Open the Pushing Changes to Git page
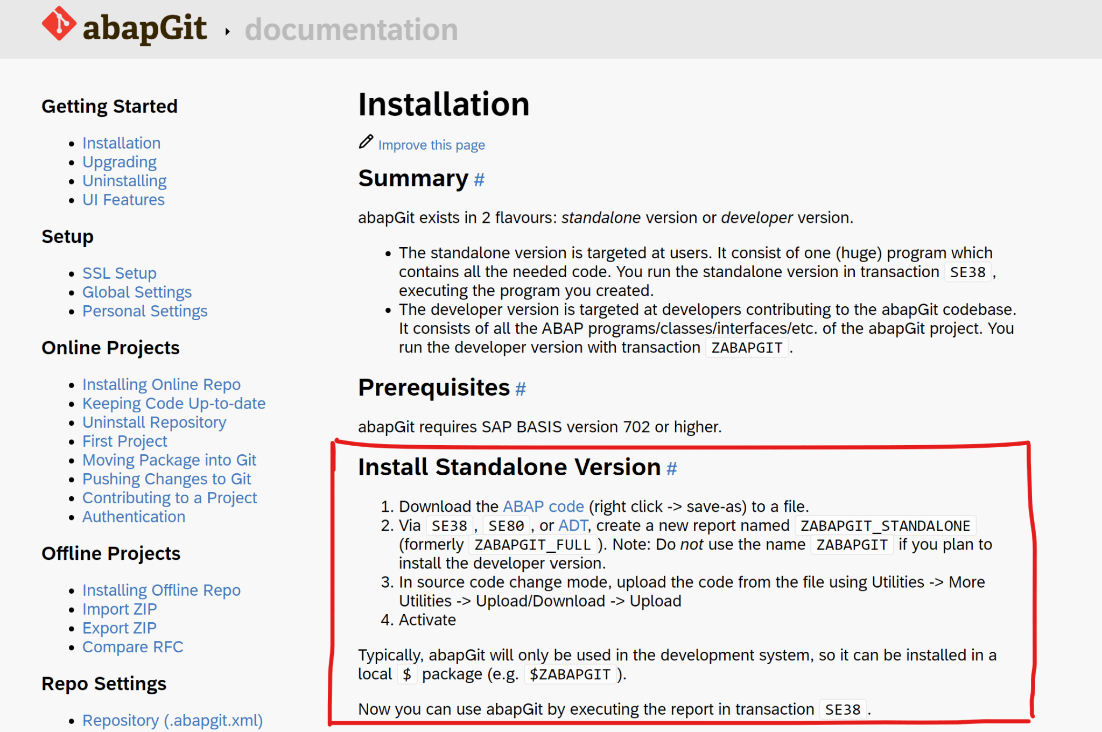This screenshot has height=732, width=1102. (x=166, y=478)
